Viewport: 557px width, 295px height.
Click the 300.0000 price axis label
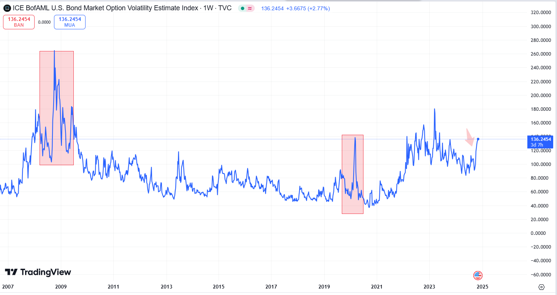click(541, 27)
